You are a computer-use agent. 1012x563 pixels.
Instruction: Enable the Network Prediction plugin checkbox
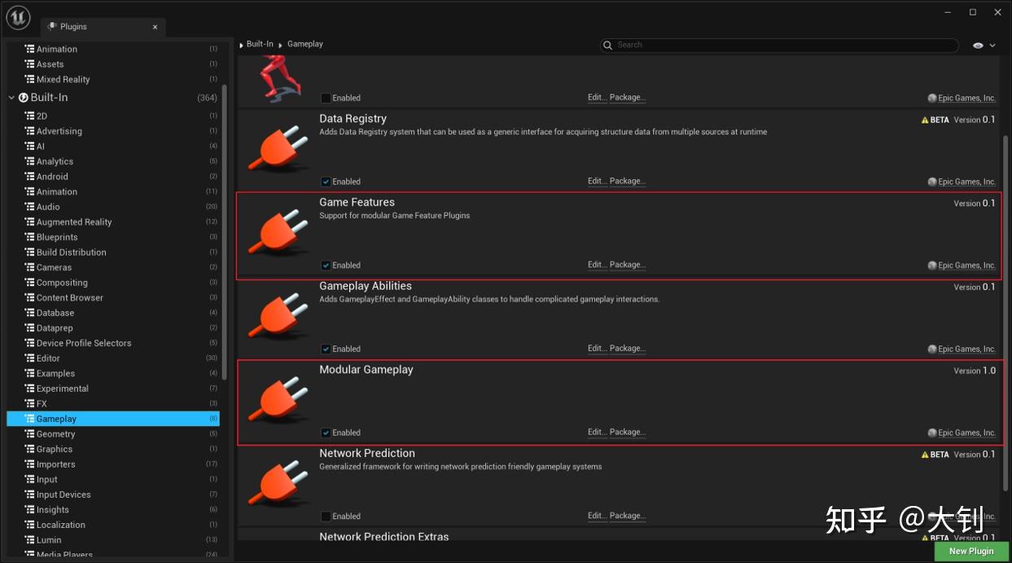tap(326, 516)
